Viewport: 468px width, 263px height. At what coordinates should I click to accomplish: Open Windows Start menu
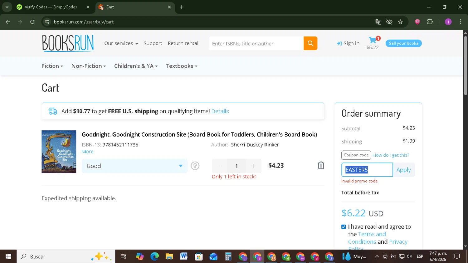(x=8, y=256)
